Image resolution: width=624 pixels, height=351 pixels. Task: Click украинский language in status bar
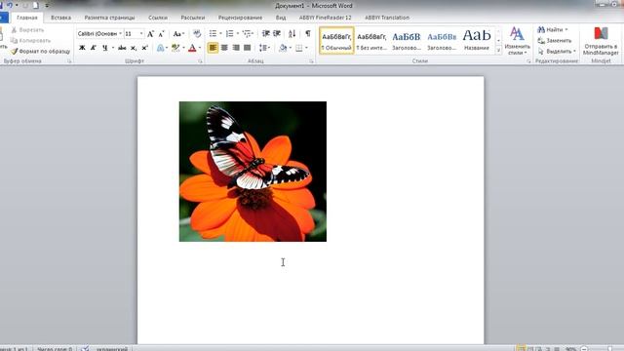coord(112,349)
